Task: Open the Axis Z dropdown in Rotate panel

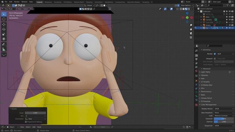Action: pos(35,116)
